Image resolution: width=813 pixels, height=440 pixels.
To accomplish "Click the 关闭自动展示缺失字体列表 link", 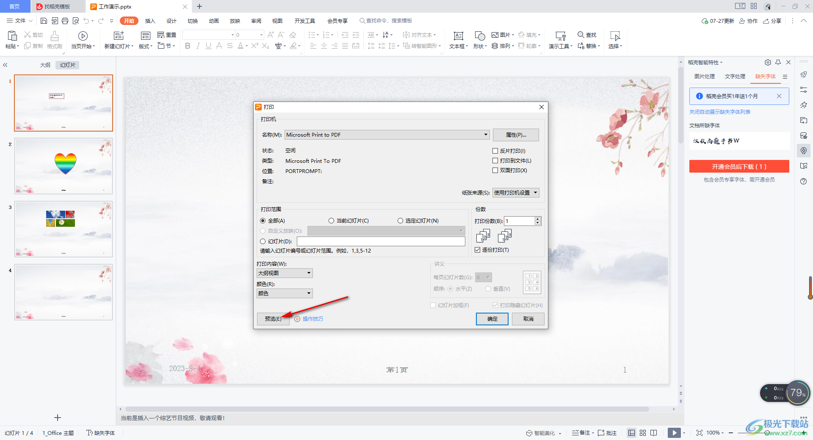I will pos(720,112).
